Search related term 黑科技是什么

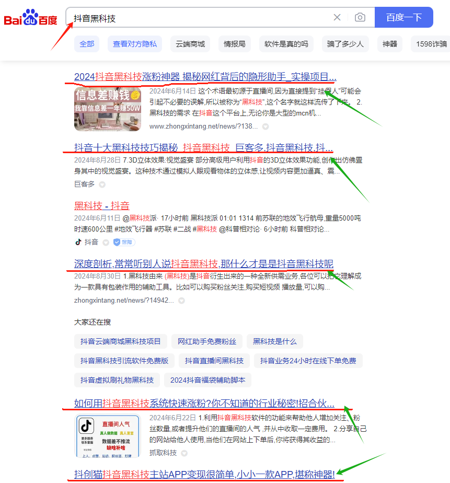[275, 341]
